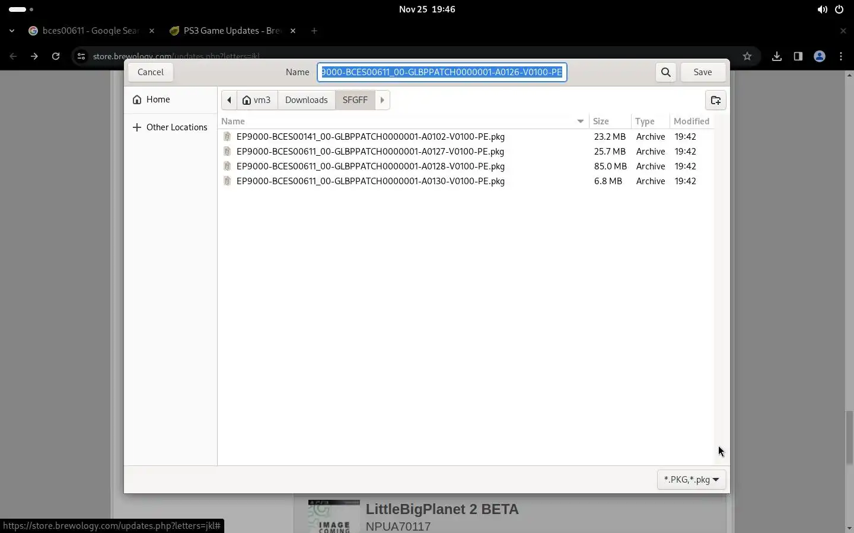The image size is (854, 533).
Task: Click the Cancel button
Action: [x=151, y=72]
